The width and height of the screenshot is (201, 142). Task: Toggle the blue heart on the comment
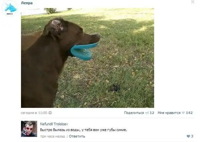tap(188, 136)
